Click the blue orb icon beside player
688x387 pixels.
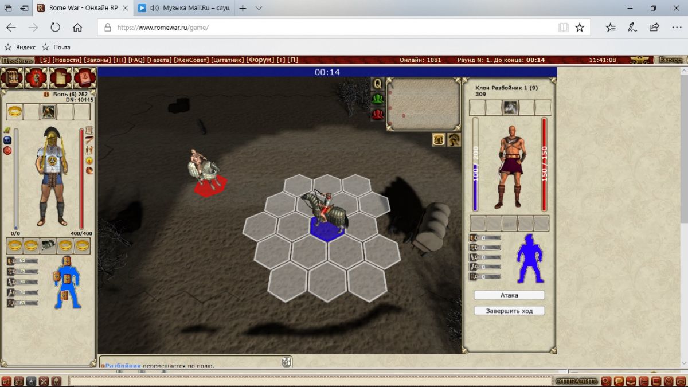point(7,140)
